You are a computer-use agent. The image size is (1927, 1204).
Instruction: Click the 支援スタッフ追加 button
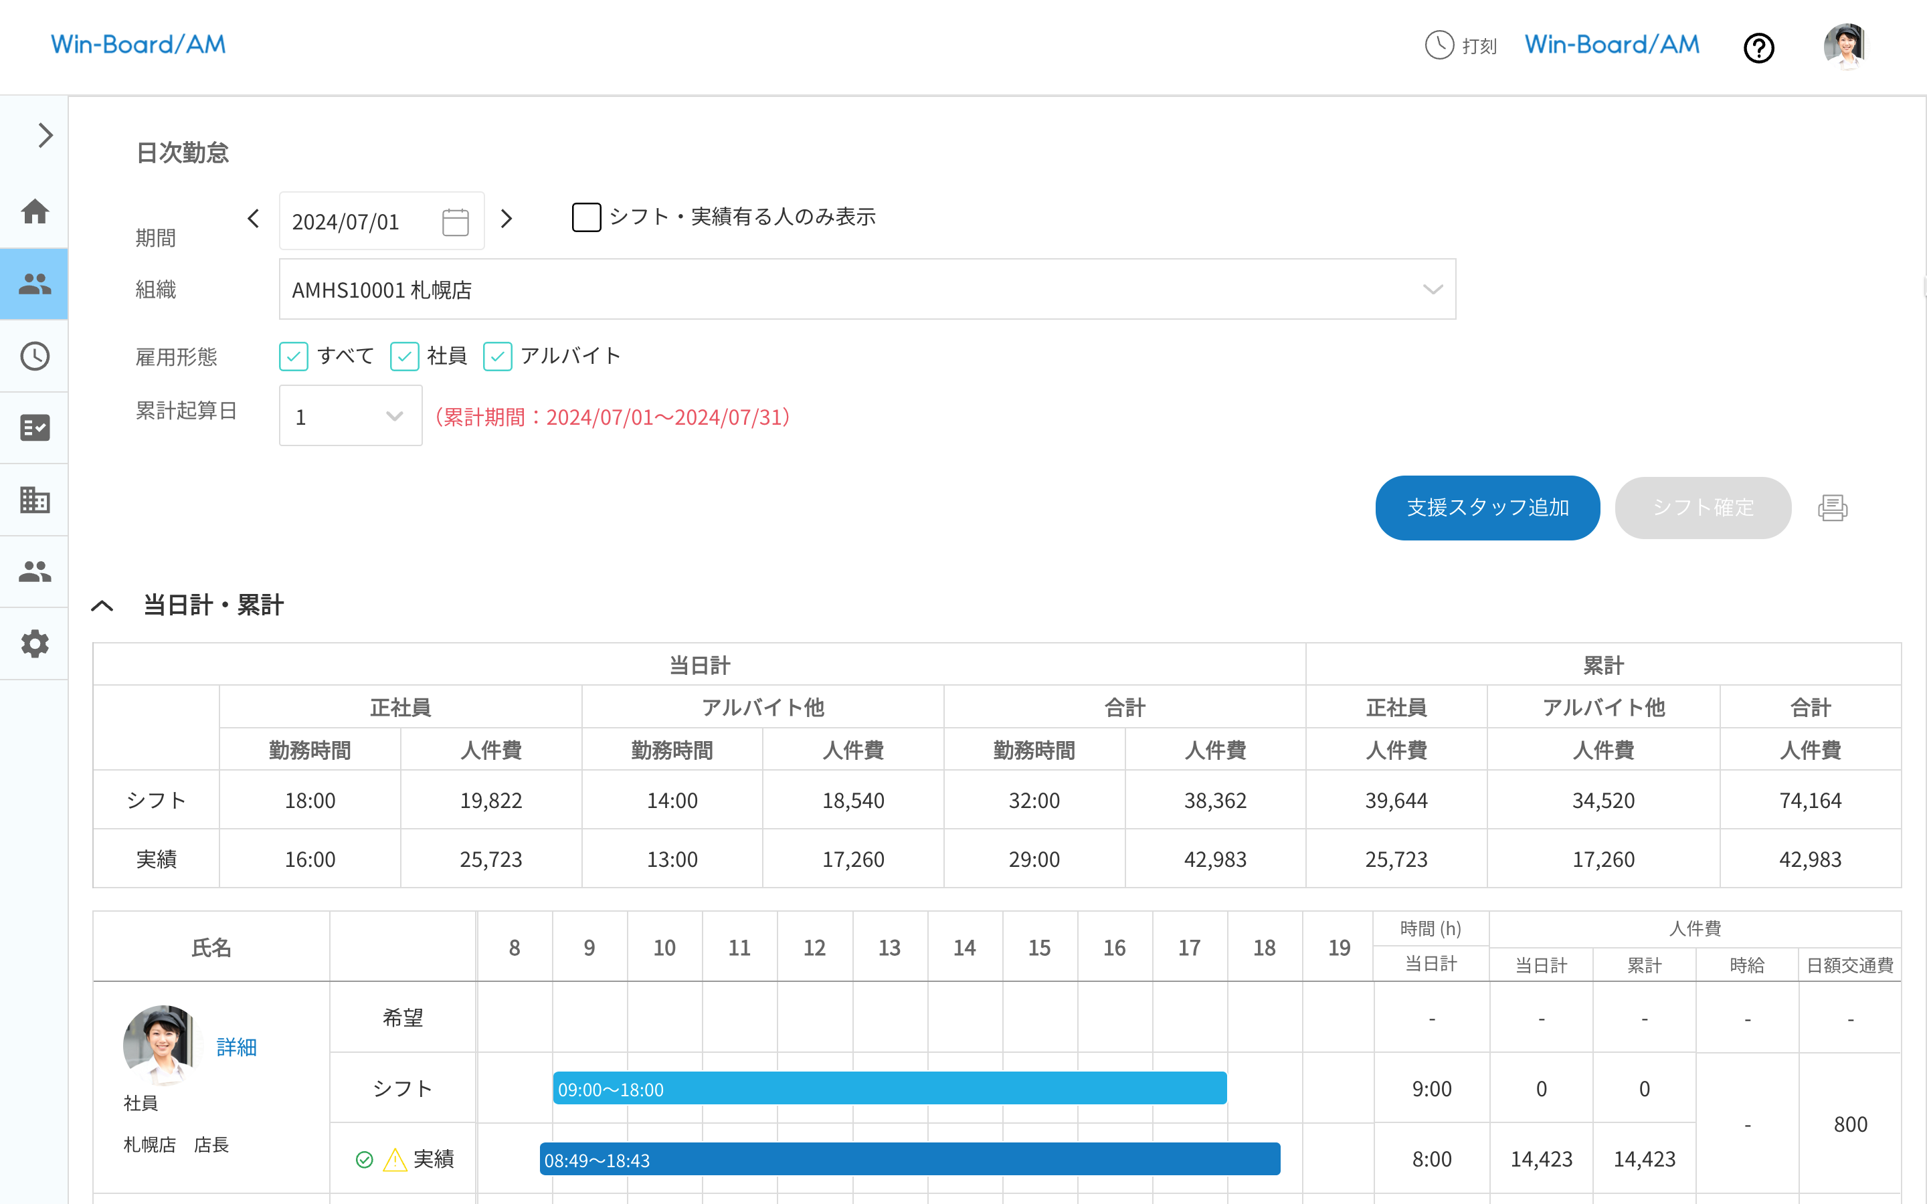1487,508
